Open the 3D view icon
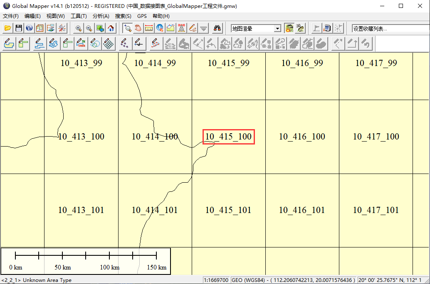This screenshot has width=430, height=284. 300,28
